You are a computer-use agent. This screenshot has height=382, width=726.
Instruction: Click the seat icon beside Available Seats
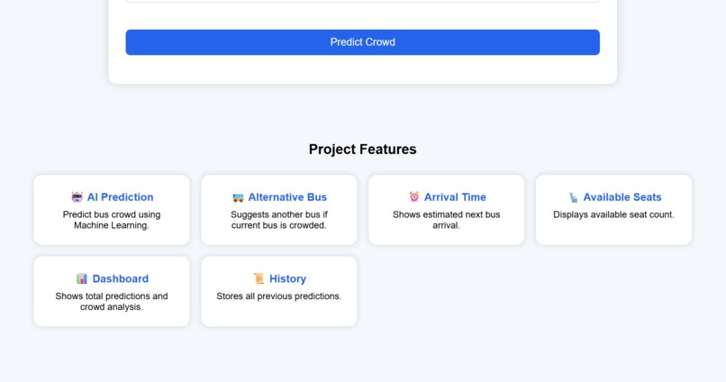click(573, 197)
